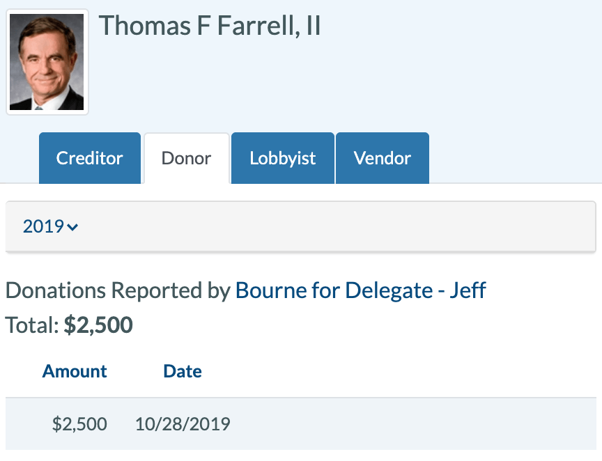Select the Donor tab
This screenshot has width=602, height=461.
(x=187, y=158)
